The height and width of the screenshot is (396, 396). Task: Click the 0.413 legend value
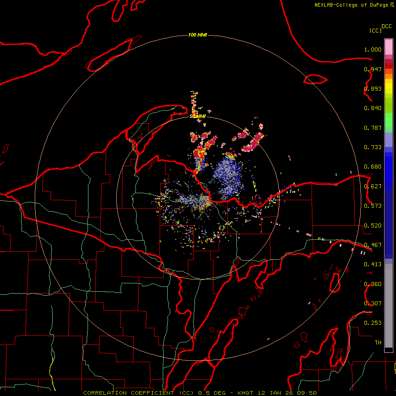pos(373,264)
